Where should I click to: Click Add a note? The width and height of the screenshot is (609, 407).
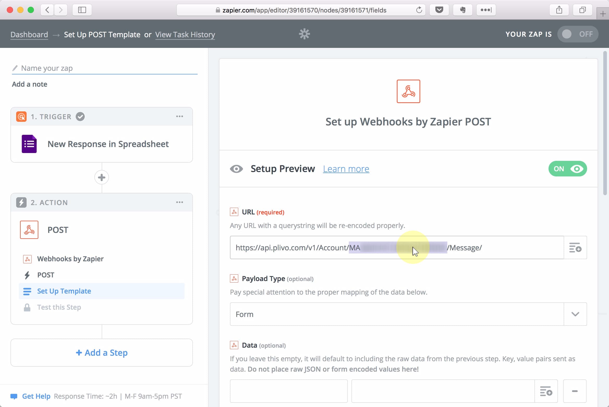[29, 84]
